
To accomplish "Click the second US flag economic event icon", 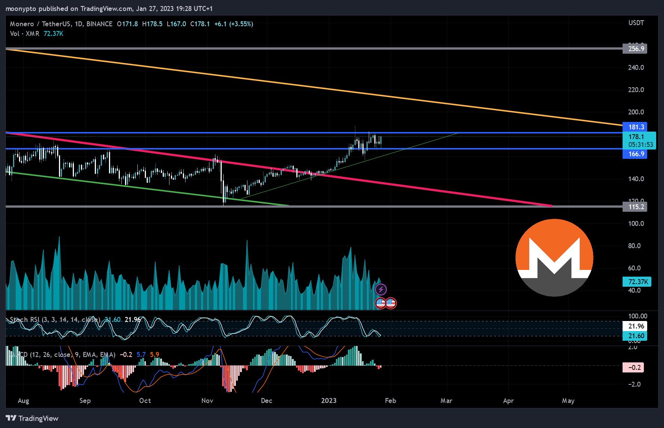I will (391, 303).
